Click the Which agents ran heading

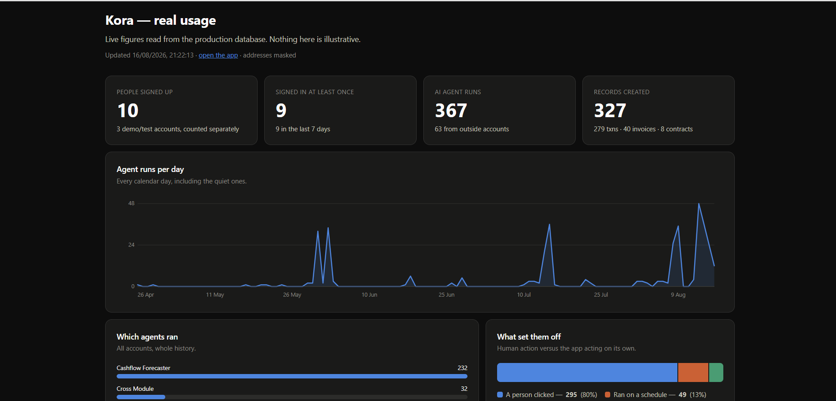tap(147, 337)
